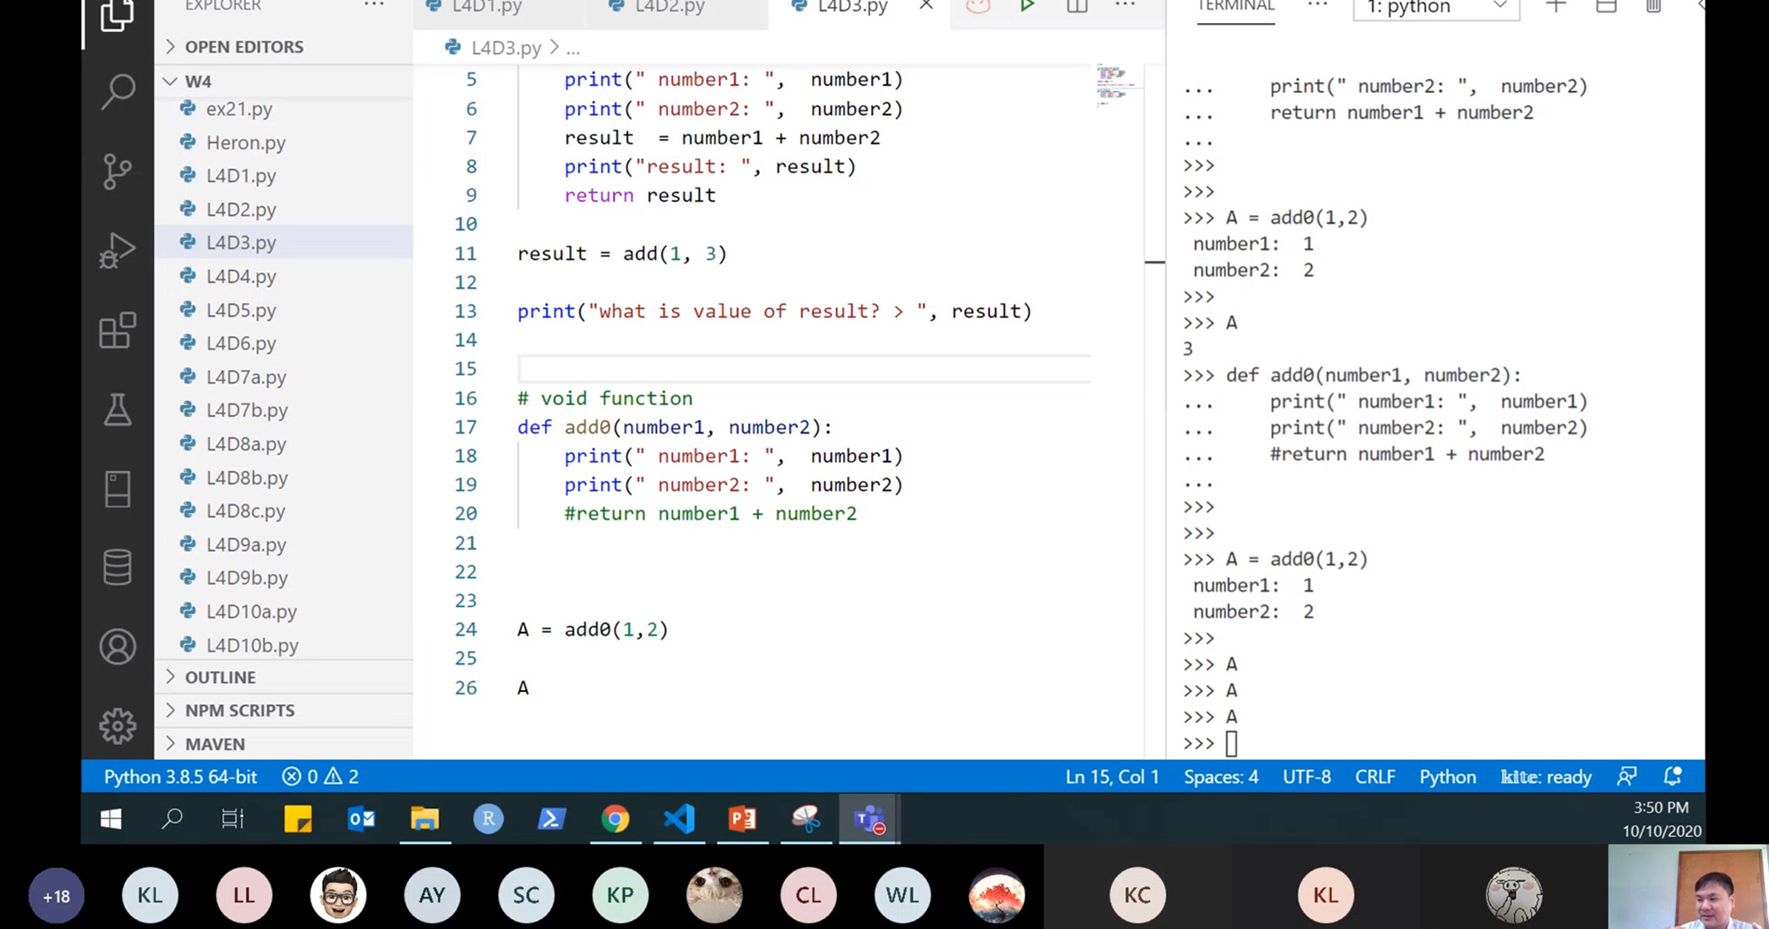
Task: Show notifications via the bell icon
Action: [1672, 776]
